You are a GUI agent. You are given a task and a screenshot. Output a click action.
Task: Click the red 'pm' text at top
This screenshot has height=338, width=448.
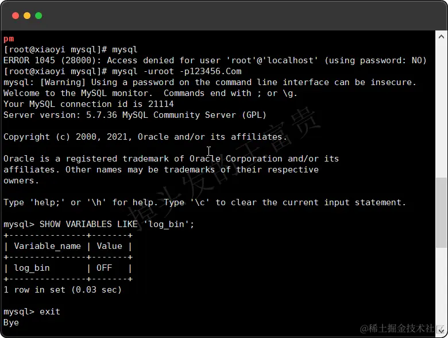(x=9, y=39)
